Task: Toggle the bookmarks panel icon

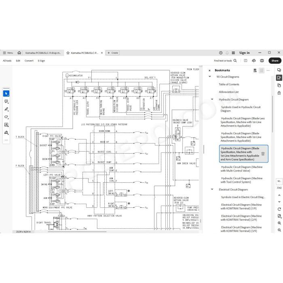Action: click(279, 78)
